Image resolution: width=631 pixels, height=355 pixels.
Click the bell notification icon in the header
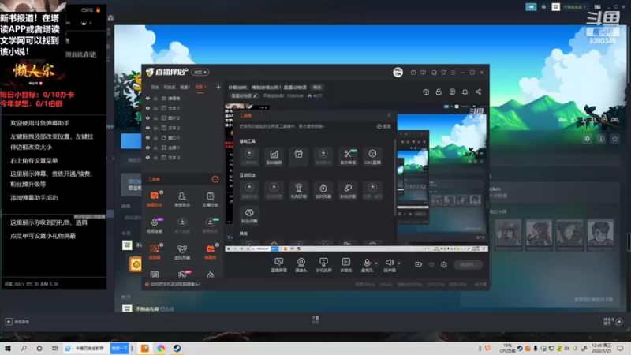[x=465, y=92]
